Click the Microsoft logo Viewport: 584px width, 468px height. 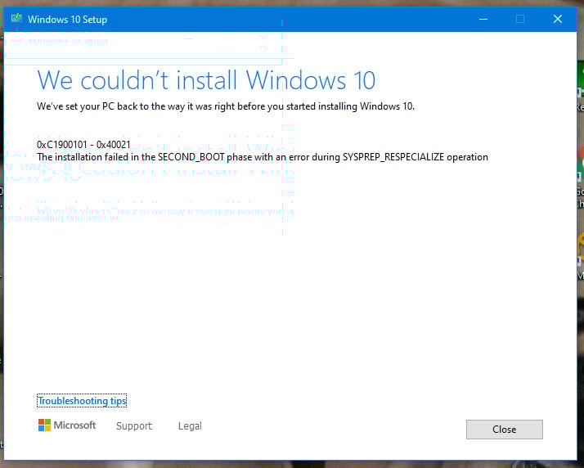pos(67,425)
